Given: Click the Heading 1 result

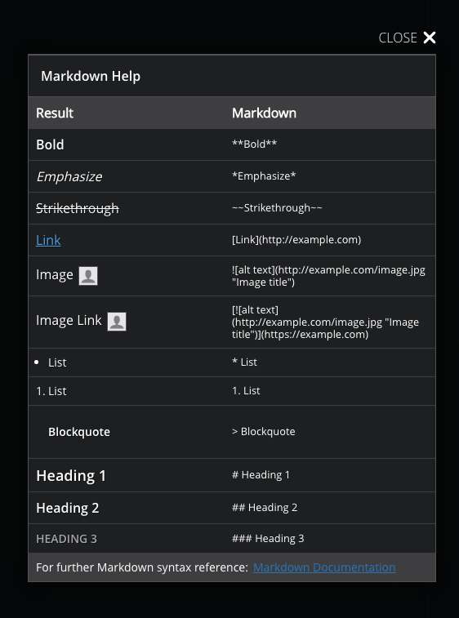Looking at the screenshot, I should (x=71, y=476).
